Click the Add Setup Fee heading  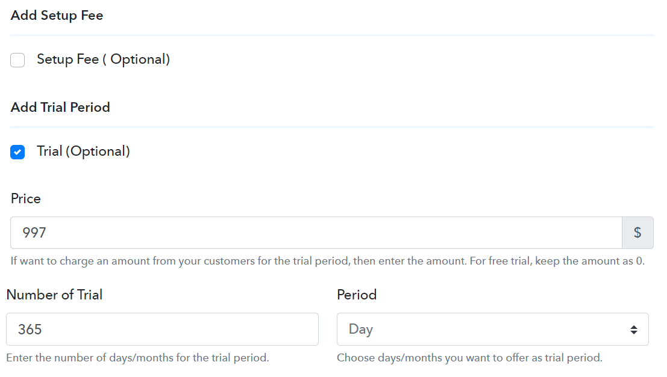pyautogui.click(x=57, y=15)
